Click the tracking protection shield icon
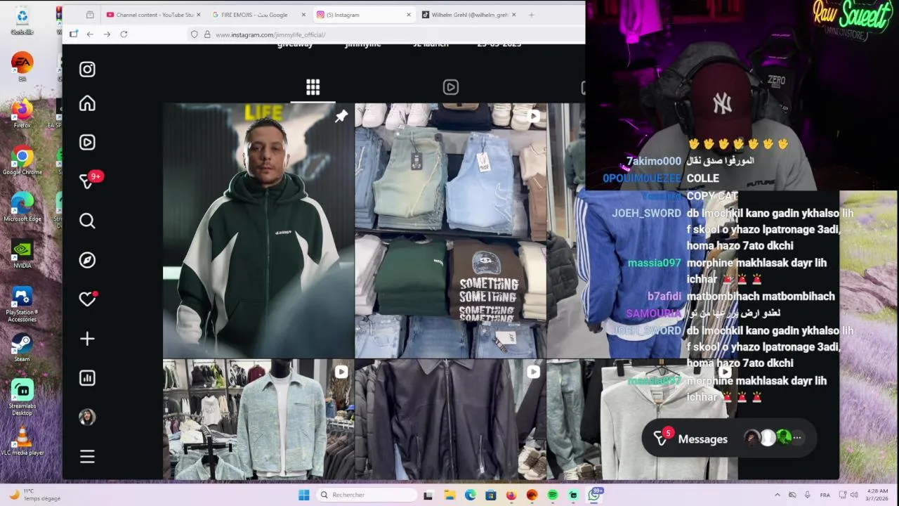This screenshot has height=506, width=899. [x=195, y=34]
